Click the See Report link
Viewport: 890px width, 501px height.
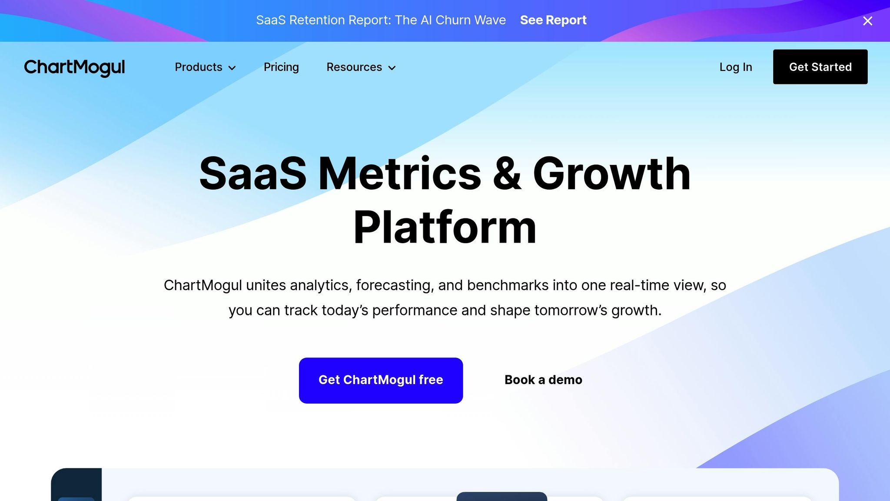[x=553, y=20]
